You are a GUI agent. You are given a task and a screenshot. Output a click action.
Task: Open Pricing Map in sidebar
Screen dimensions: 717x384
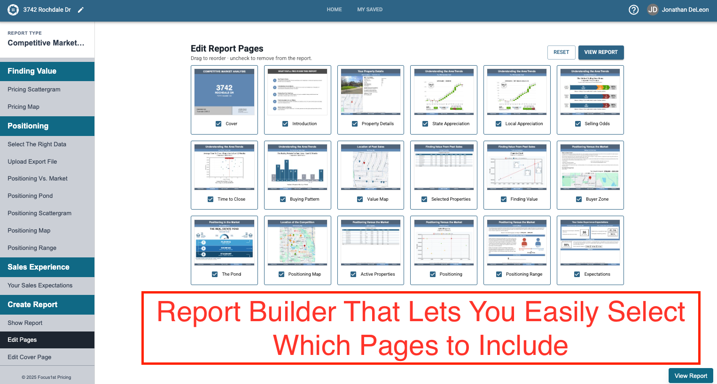[47, 107]
